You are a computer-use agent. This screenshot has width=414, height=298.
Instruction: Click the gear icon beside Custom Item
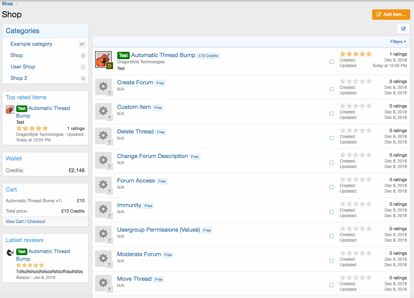click(103, 111)
